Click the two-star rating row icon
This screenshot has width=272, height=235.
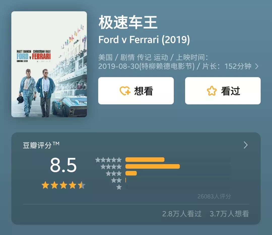116,180
